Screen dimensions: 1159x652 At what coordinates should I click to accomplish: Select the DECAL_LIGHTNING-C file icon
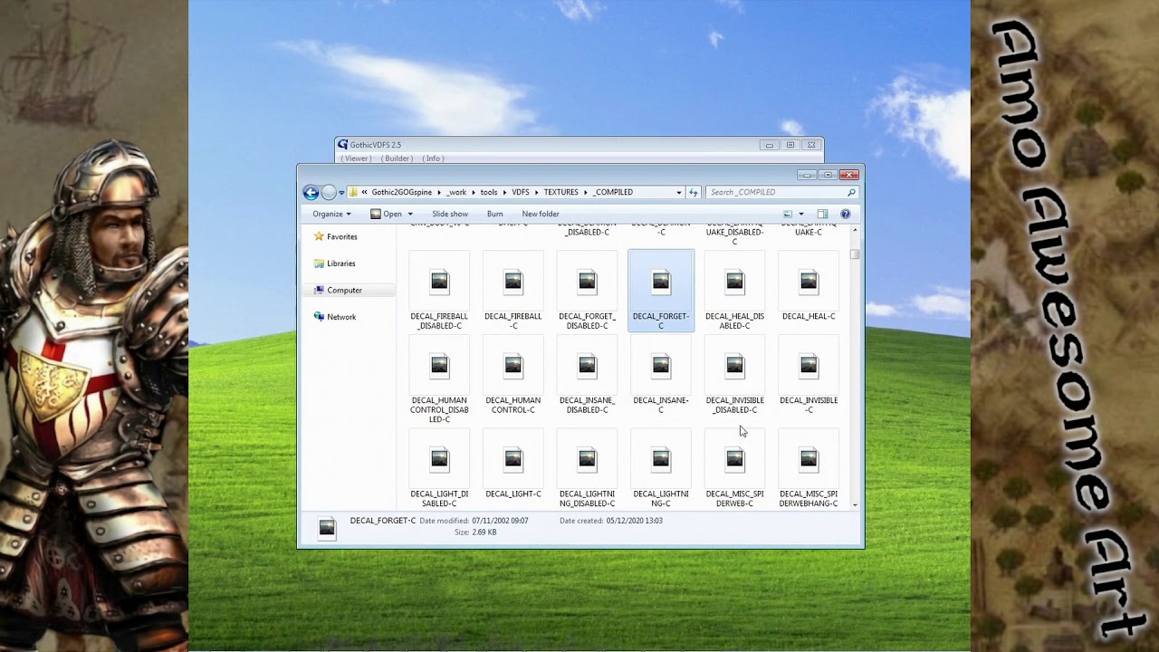(x=661, y=460)
